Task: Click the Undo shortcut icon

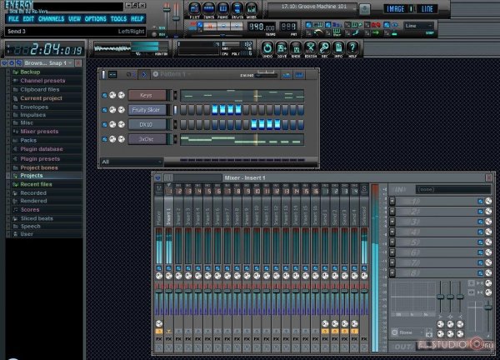Action: click(x=267, y=48)
